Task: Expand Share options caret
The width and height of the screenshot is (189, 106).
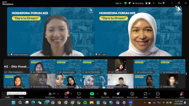Action: point(98,94)
